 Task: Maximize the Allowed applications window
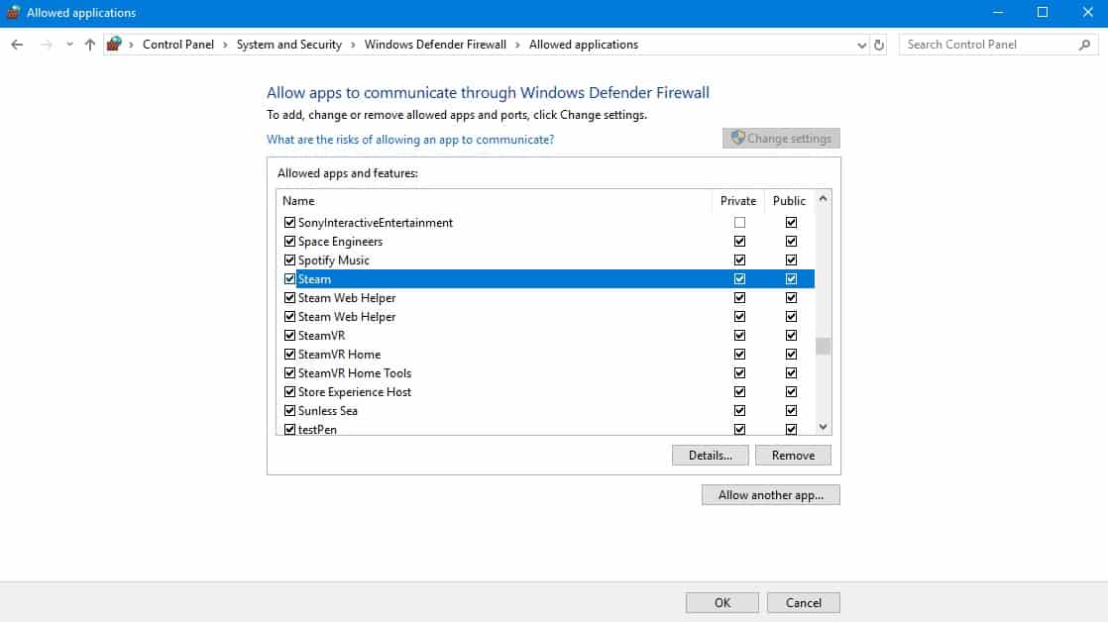pyautogui.click(x=1043, y=12)
